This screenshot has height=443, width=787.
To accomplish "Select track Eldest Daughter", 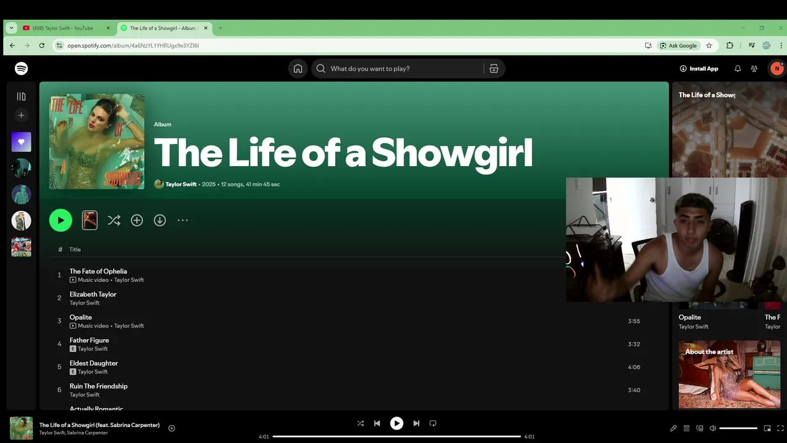I will tap(93, 363).
